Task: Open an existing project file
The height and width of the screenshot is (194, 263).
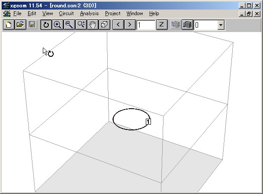Action: tap(20, 25)
